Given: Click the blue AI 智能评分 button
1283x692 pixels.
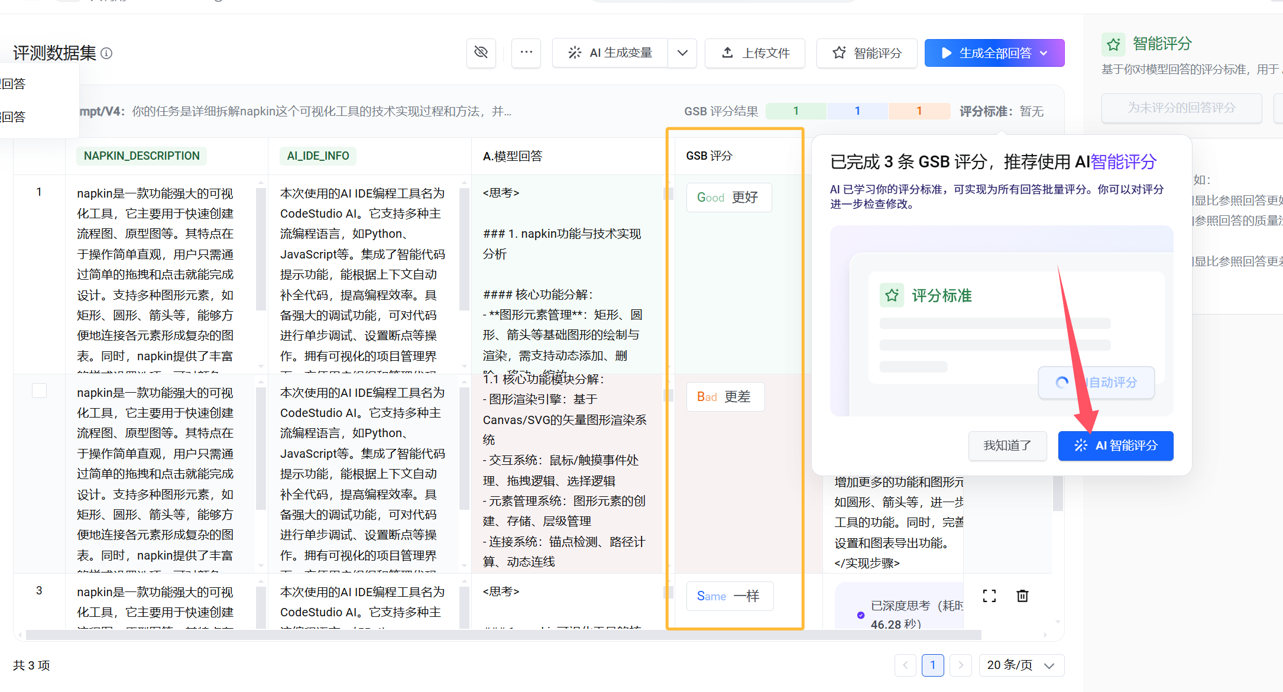Looking at the screenshot, I should pyautogui.click(x=1116, y=445).
